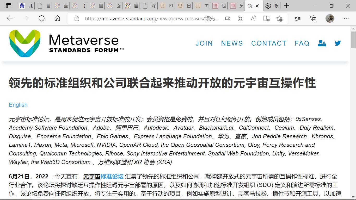The image size is (356, 200).
Task: Open the browser home page
Action: click(x=57, y=18)
